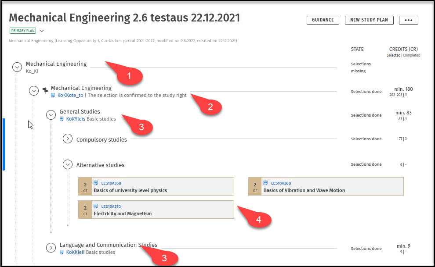Click the course icon next to LES10A350
Screen dimensions: 435x267
96,183
